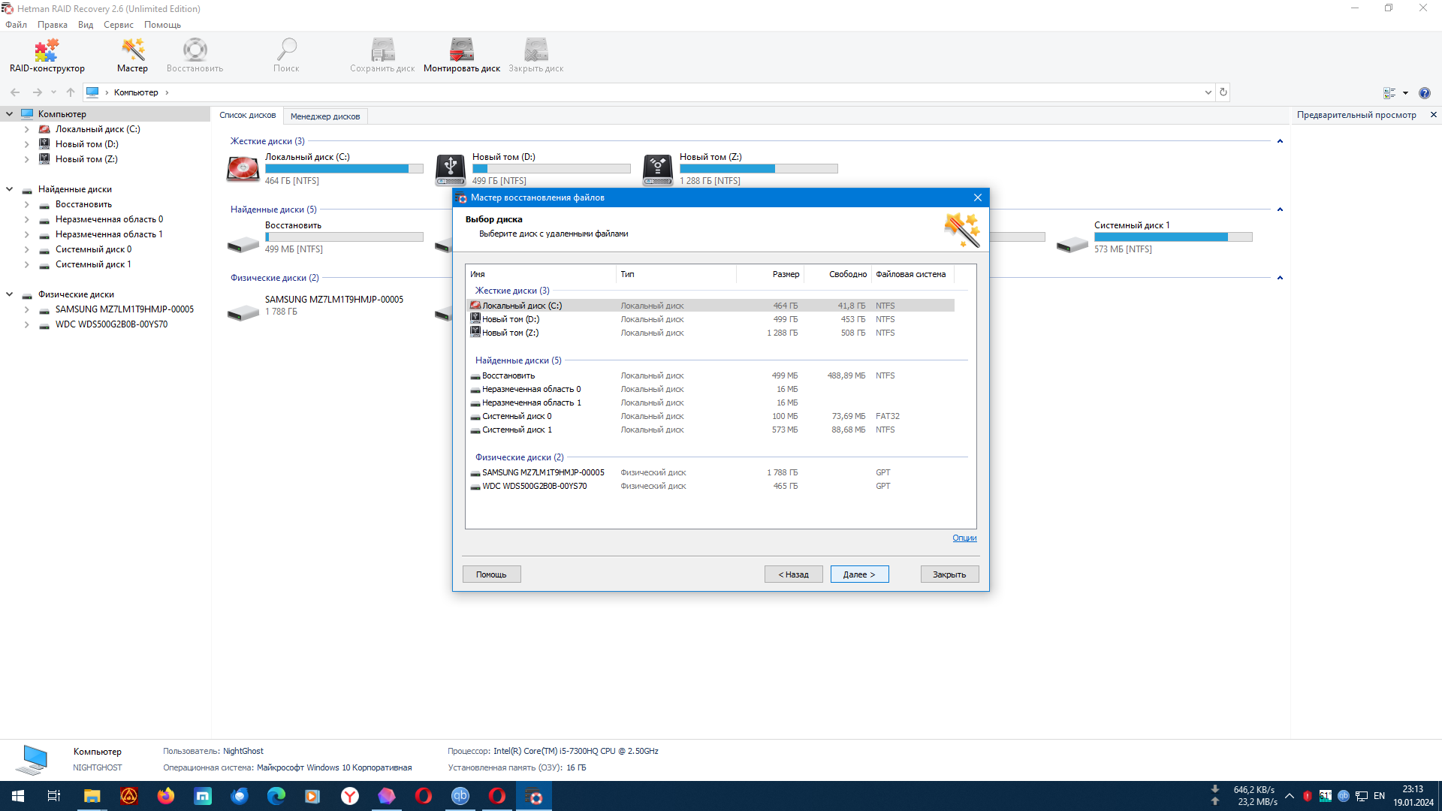
Task: Expand Локальный диск (C:) in the tree
Action: click(27, 129)
